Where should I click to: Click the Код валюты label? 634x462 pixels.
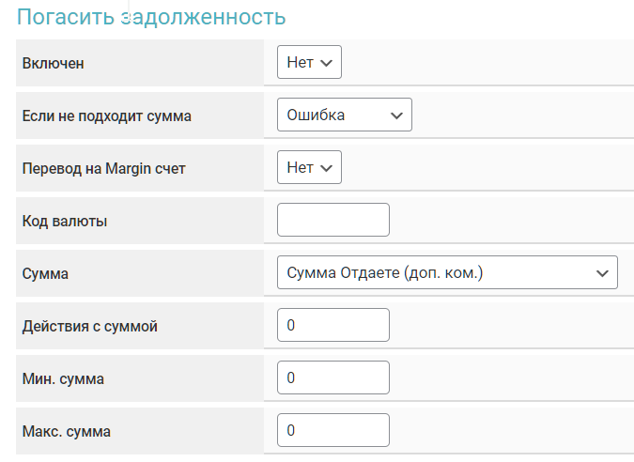click(x=64, y=222)
